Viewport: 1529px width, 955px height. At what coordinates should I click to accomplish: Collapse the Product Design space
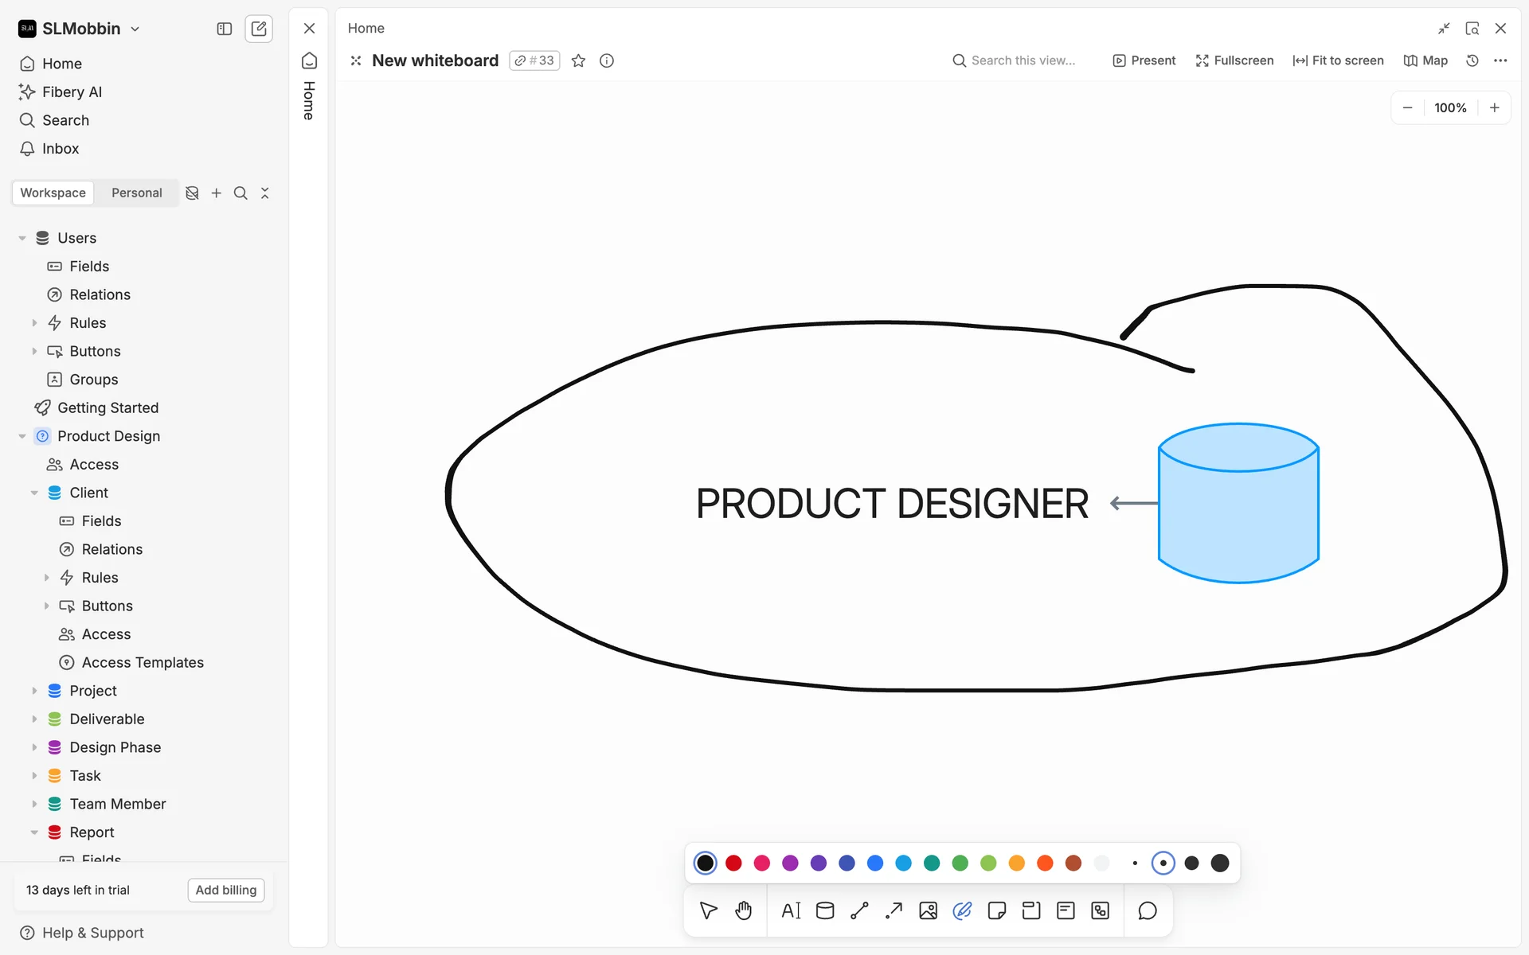(22, 436)
